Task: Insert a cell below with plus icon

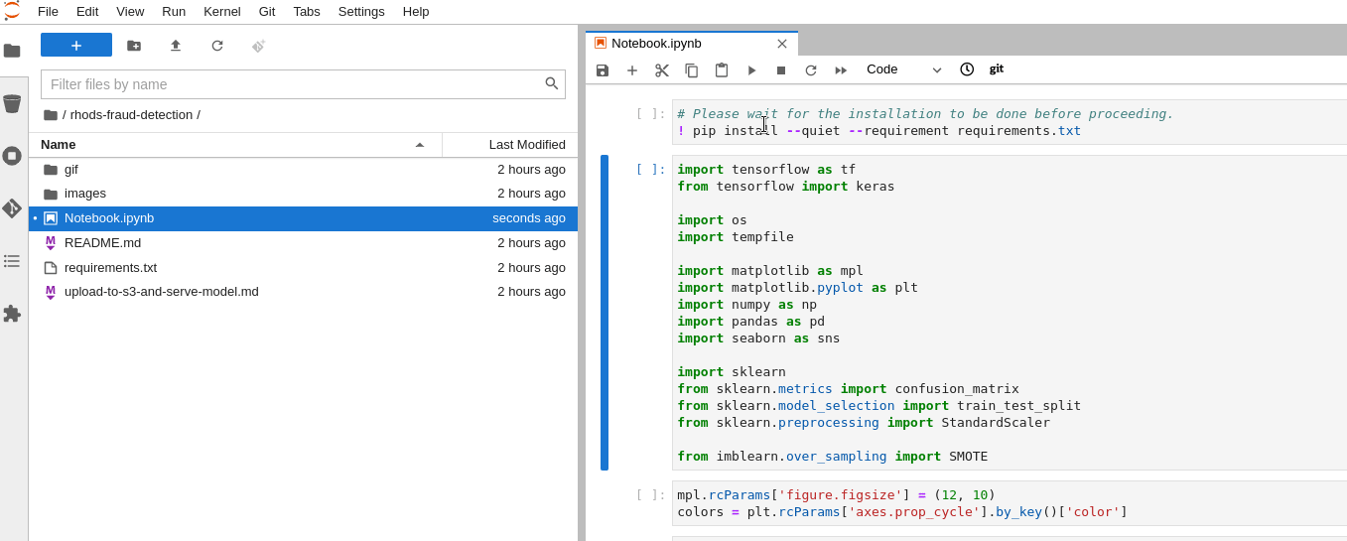Action: pyautogui.click(x=632, y=70)
